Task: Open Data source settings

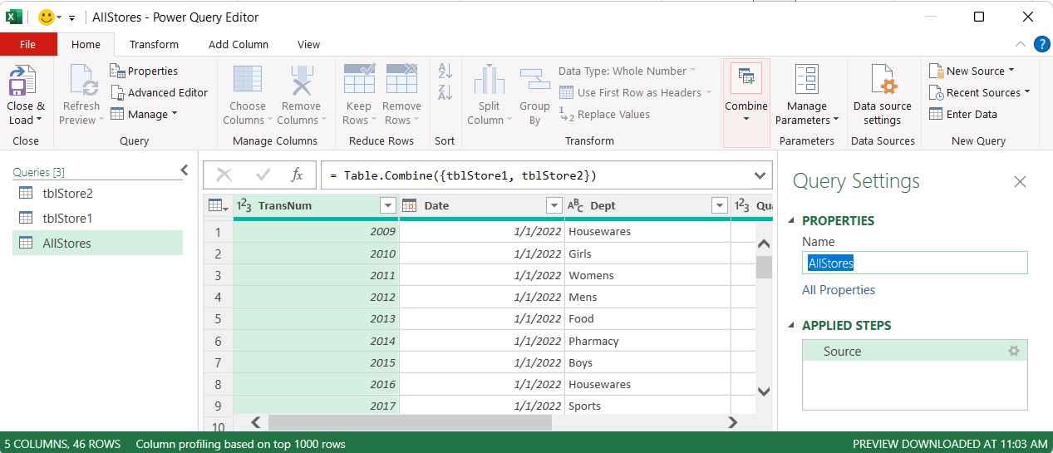Action: pyautogui.click(x=883, y=95)
